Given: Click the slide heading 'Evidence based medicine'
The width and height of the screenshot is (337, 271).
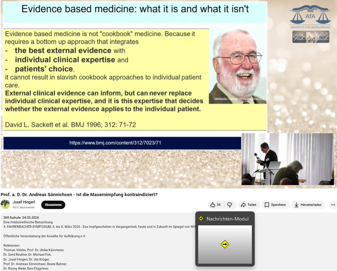Looking at the screenshot, I should pyautogui.click(x=135, y=9).
